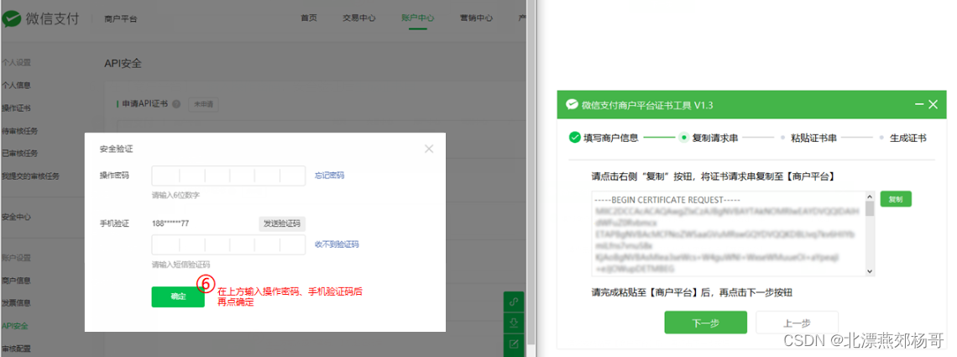Select 商户信息 in left sidebar

tap(16, 281)
